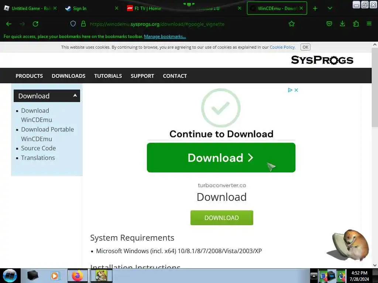Open the Firefox taskbar icon
The height and width of the screenshot is (283, 378).
point(77,276)
